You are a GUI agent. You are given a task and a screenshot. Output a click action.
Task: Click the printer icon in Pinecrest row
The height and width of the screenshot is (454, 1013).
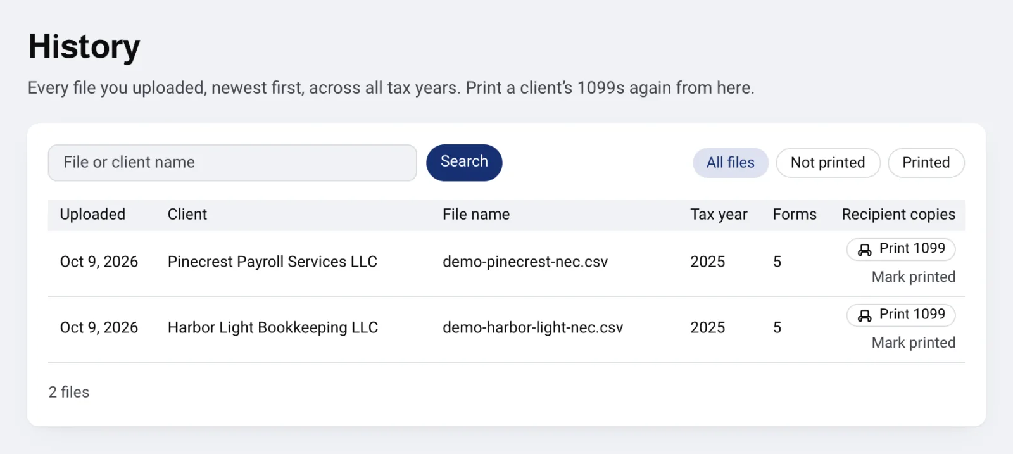click(x=865, y=249)
